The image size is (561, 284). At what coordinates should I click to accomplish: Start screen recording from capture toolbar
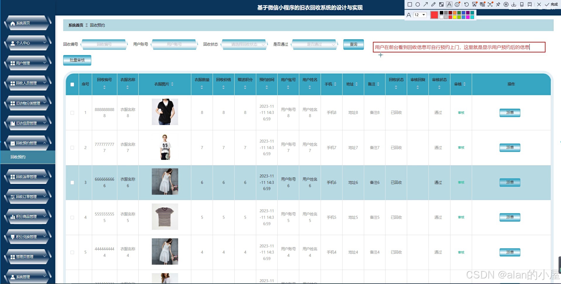pyautogui.click(x=506, y=4)
